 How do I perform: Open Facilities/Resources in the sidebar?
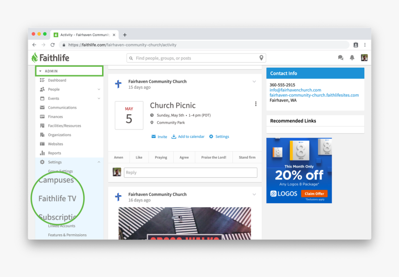coord(64,126)
